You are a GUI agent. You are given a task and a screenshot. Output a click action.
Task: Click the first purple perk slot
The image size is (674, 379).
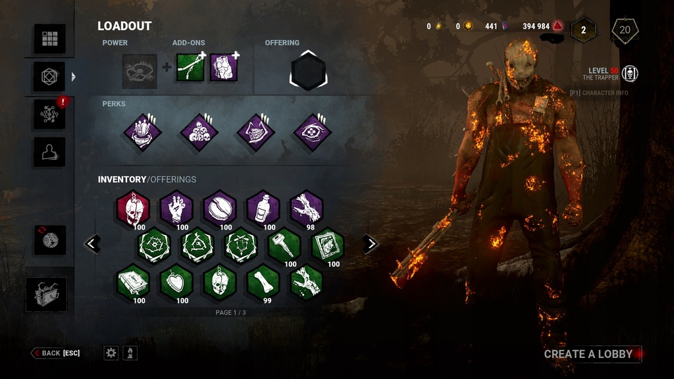(x=143, y=132)
